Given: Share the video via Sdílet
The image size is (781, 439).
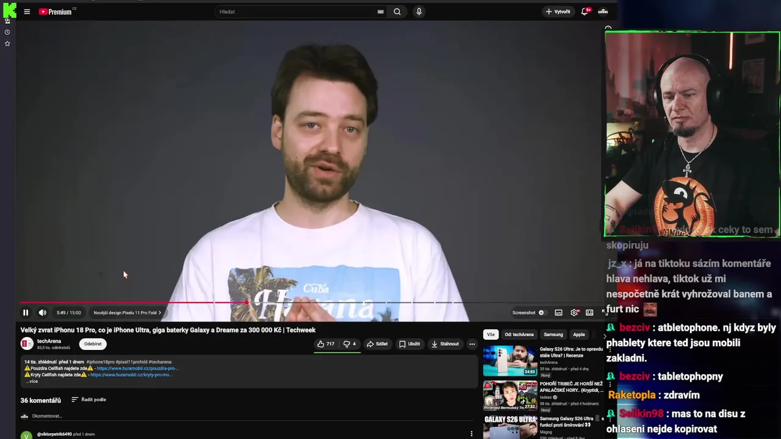Looking at the screenshot, I should coord(377,344).
